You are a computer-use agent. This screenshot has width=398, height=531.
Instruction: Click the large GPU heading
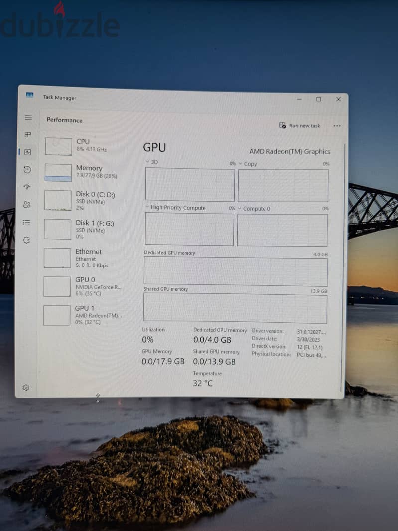pos(154,147)
